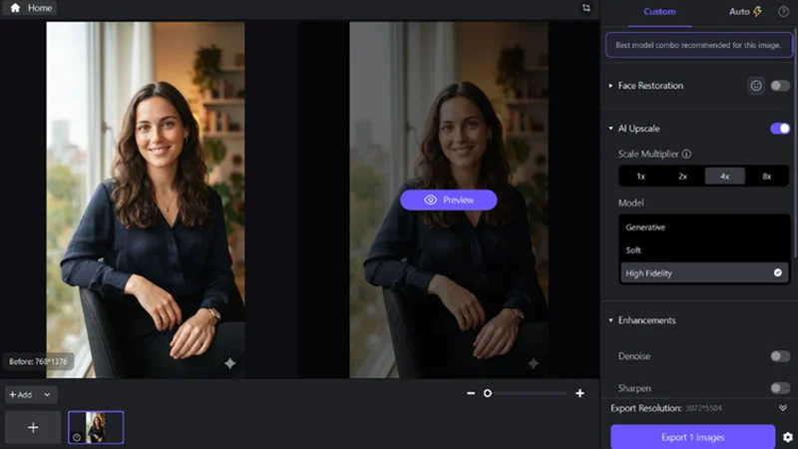Viewport: 798px width, 449px height.
Task: Open the help question mark icon
Action: point(783,11)
